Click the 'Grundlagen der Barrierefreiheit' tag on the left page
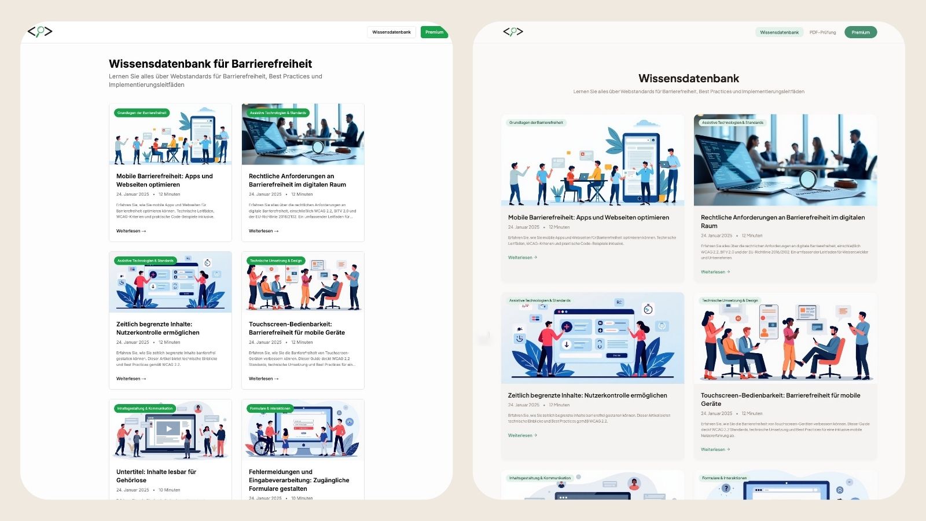The width and height of the screenshot is (926, 521). tap(142, 113)
